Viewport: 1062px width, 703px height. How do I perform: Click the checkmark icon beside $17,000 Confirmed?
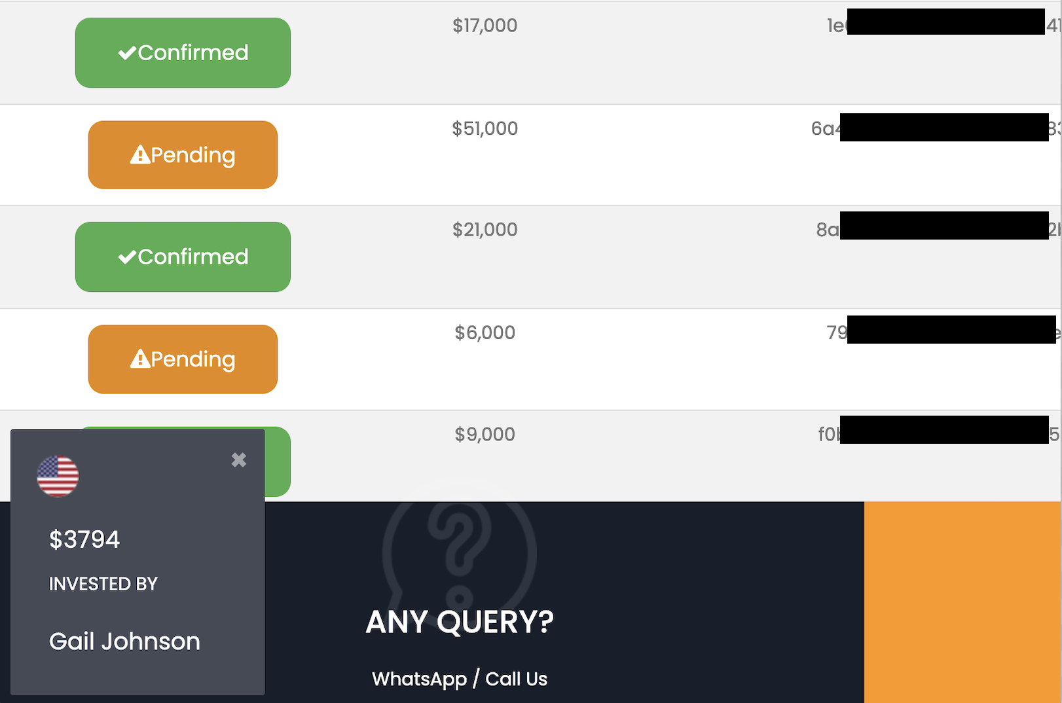127,53
